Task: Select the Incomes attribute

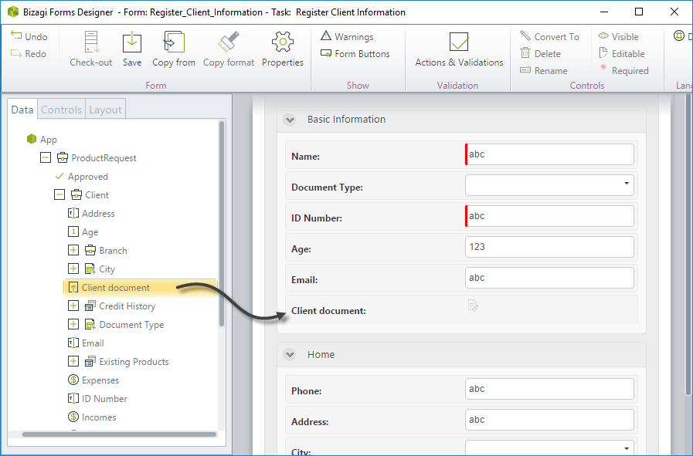Action: [x=92, y=417]
